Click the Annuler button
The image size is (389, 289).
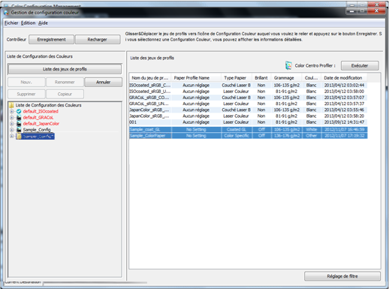pos(103,82)
